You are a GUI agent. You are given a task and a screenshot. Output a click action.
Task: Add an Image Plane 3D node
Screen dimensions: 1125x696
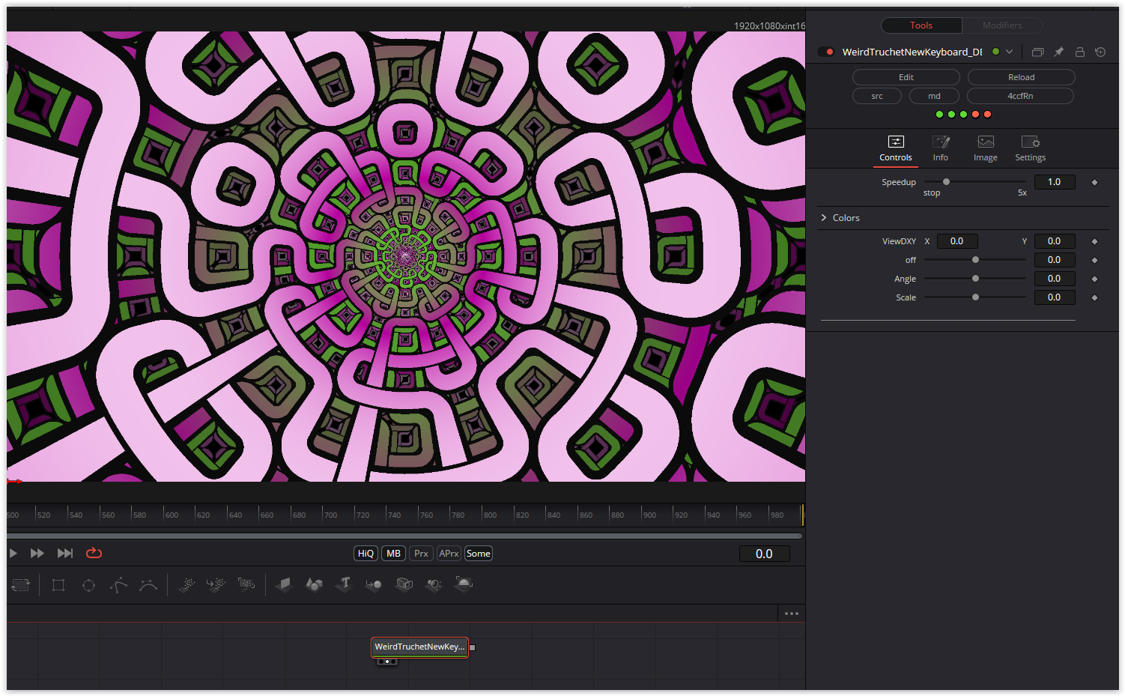click(x=284, y=585)
